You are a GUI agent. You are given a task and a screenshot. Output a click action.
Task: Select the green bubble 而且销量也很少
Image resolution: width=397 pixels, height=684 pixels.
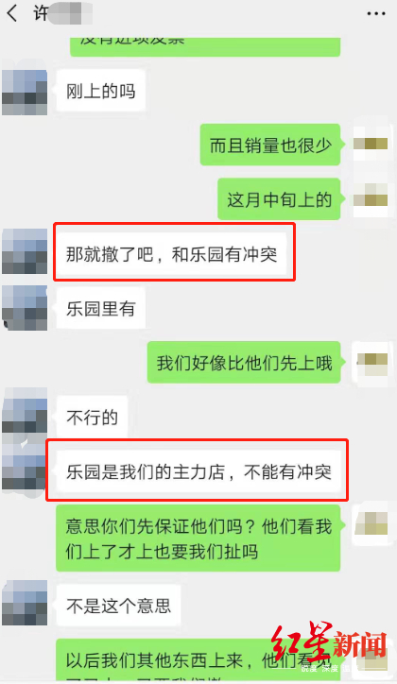pos(270,145)
